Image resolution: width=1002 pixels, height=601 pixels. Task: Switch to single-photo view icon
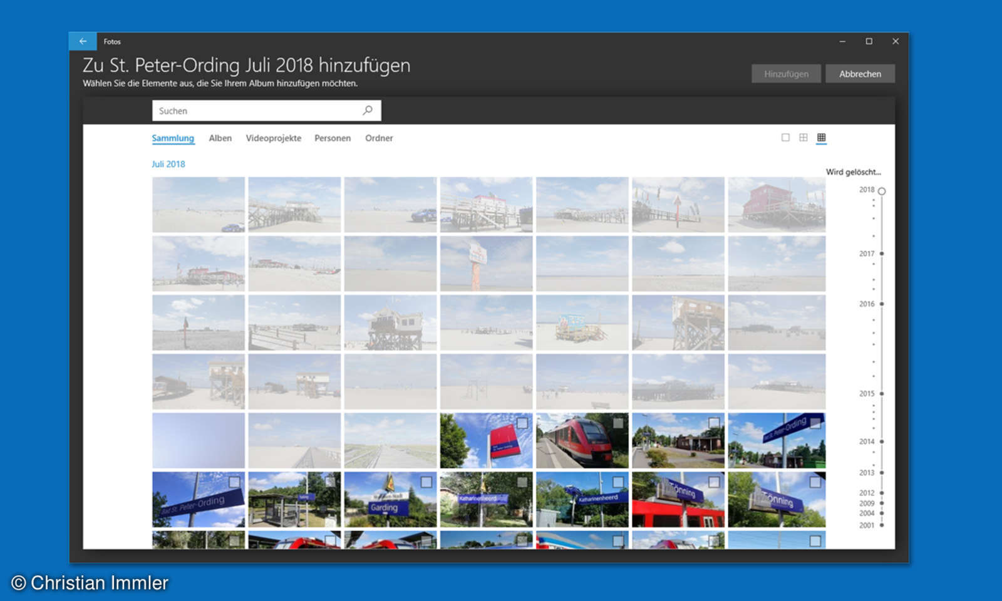click(x=786, y=137)
